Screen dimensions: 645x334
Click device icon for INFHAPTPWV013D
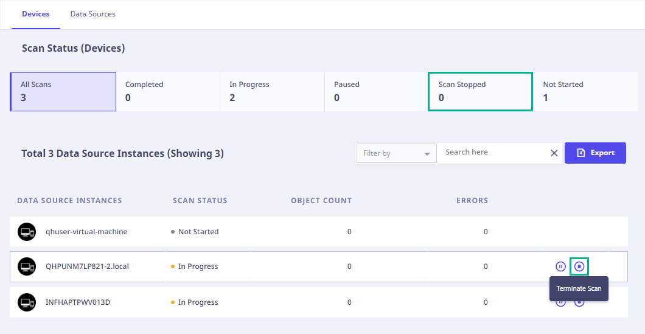(27, 302)
